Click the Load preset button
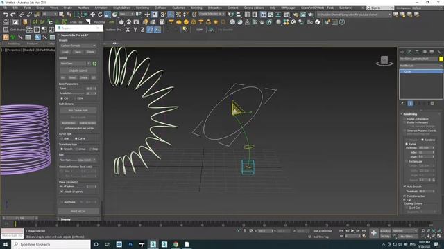Screen dimensions: 444x249 tap(65, 52)
